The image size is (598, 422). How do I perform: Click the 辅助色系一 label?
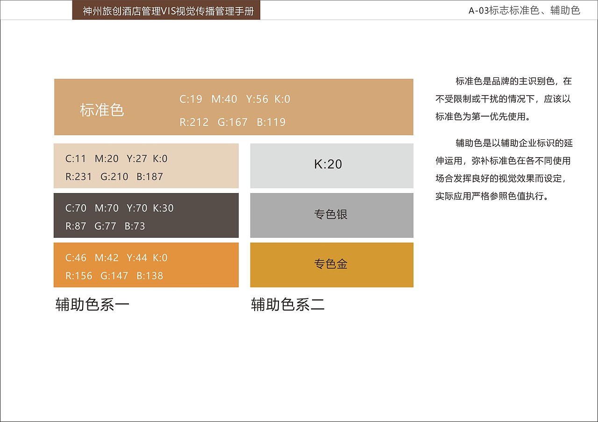tap(93, 304)
